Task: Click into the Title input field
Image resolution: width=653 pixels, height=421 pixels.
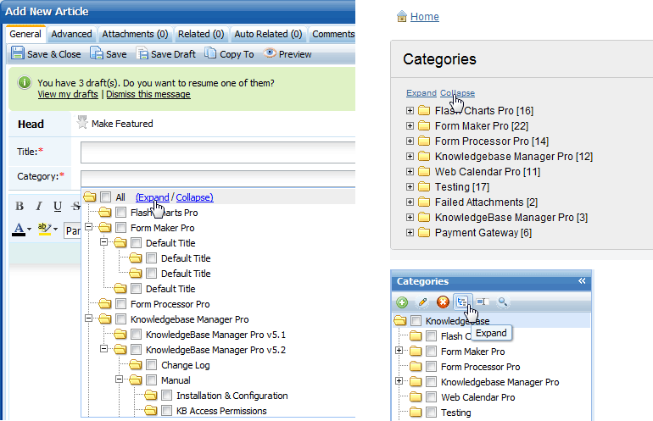Action: [x=218, y=152]
